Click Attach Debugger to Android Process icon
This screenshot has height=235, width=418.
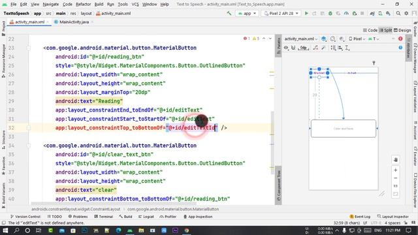click(x=354, y=13)
